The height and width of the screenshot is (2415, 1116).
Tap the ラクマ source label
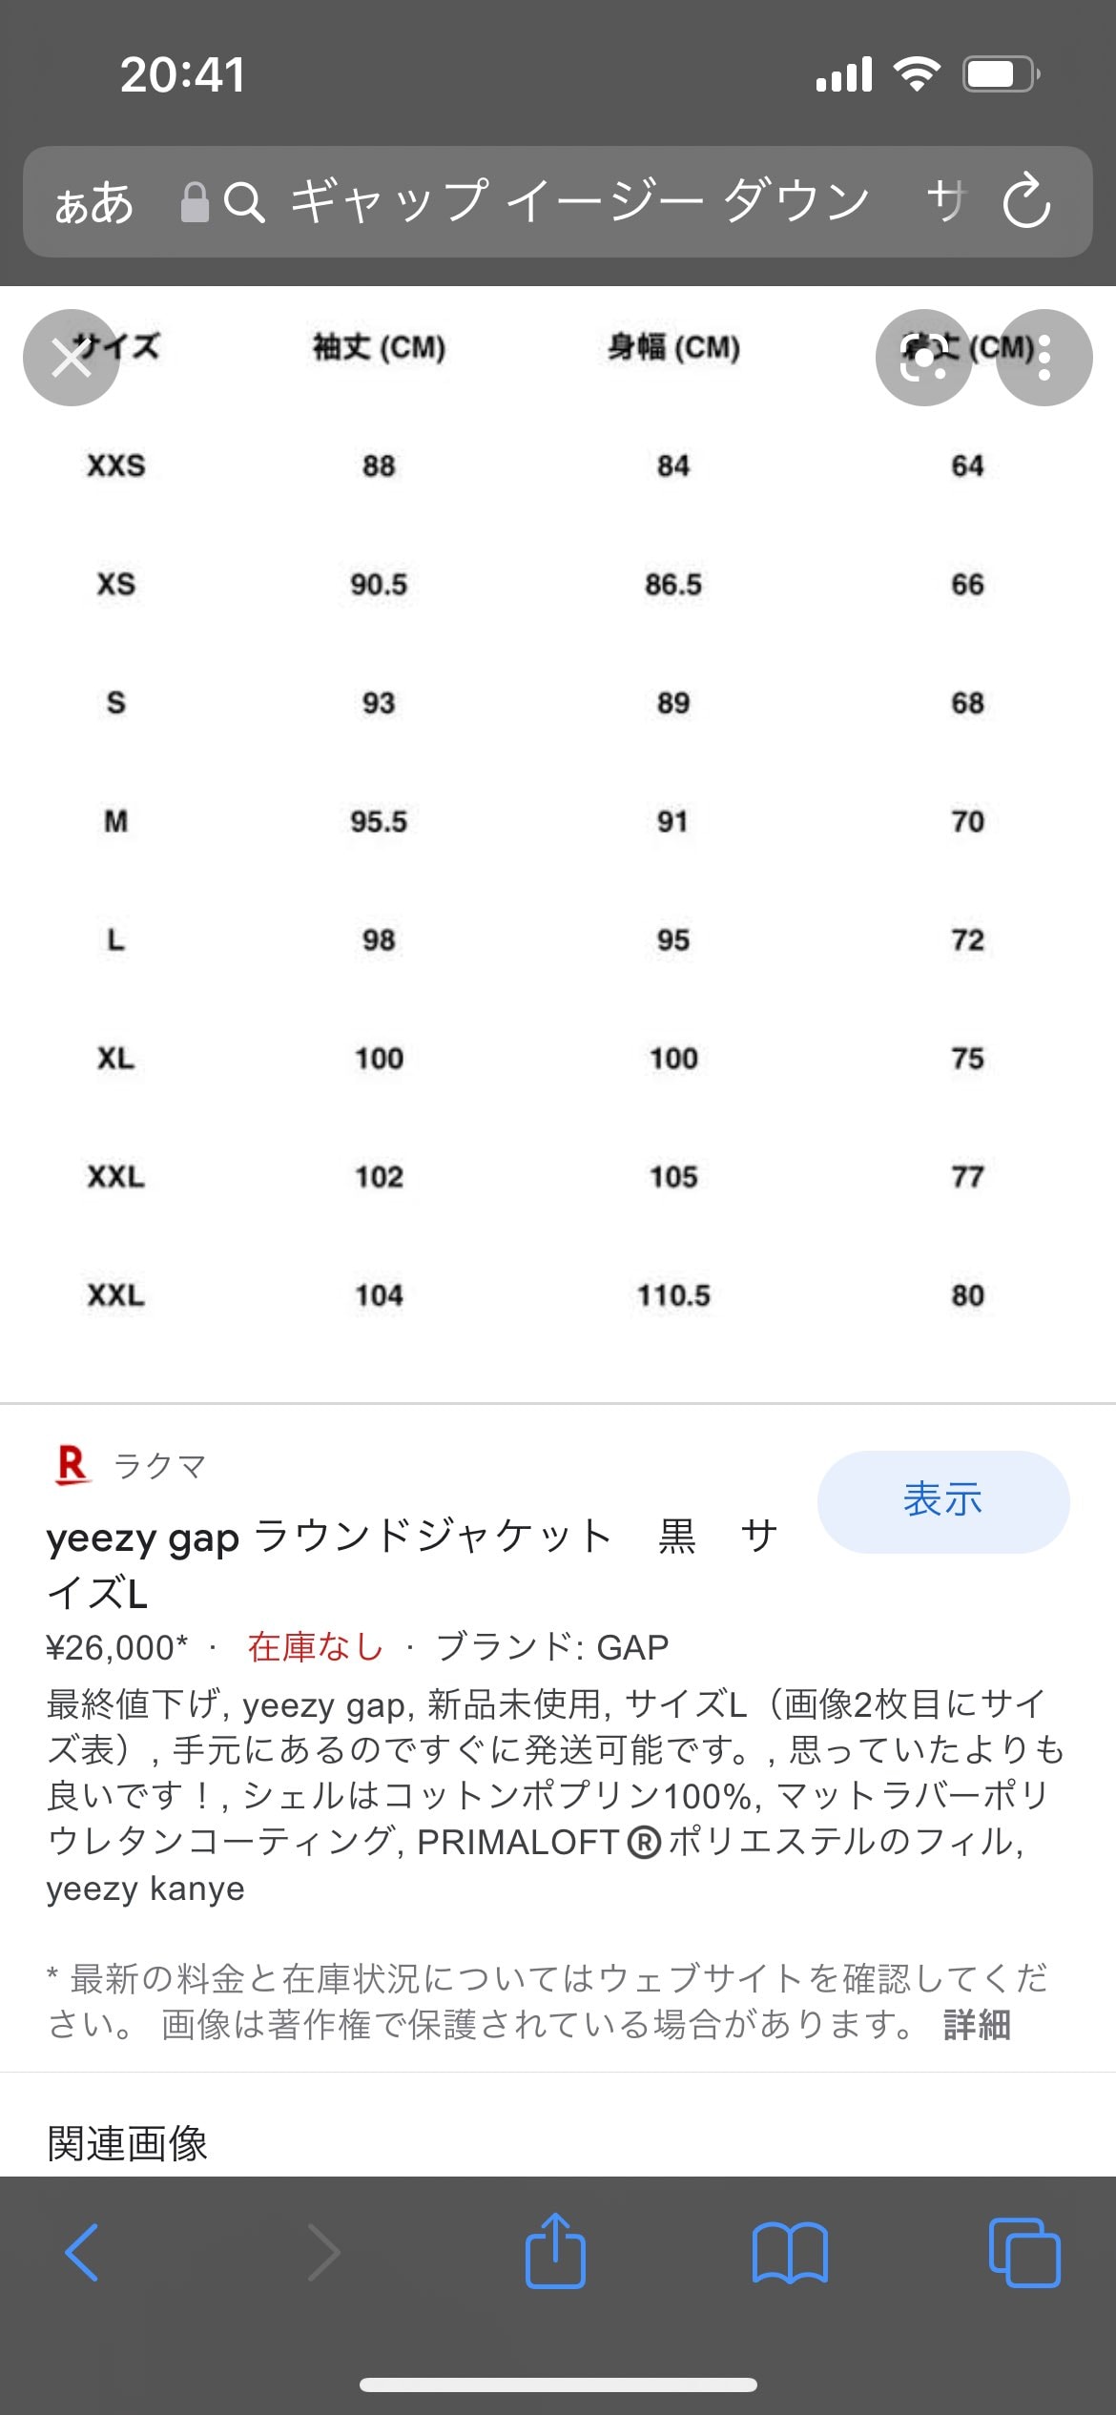(159, 1466)
